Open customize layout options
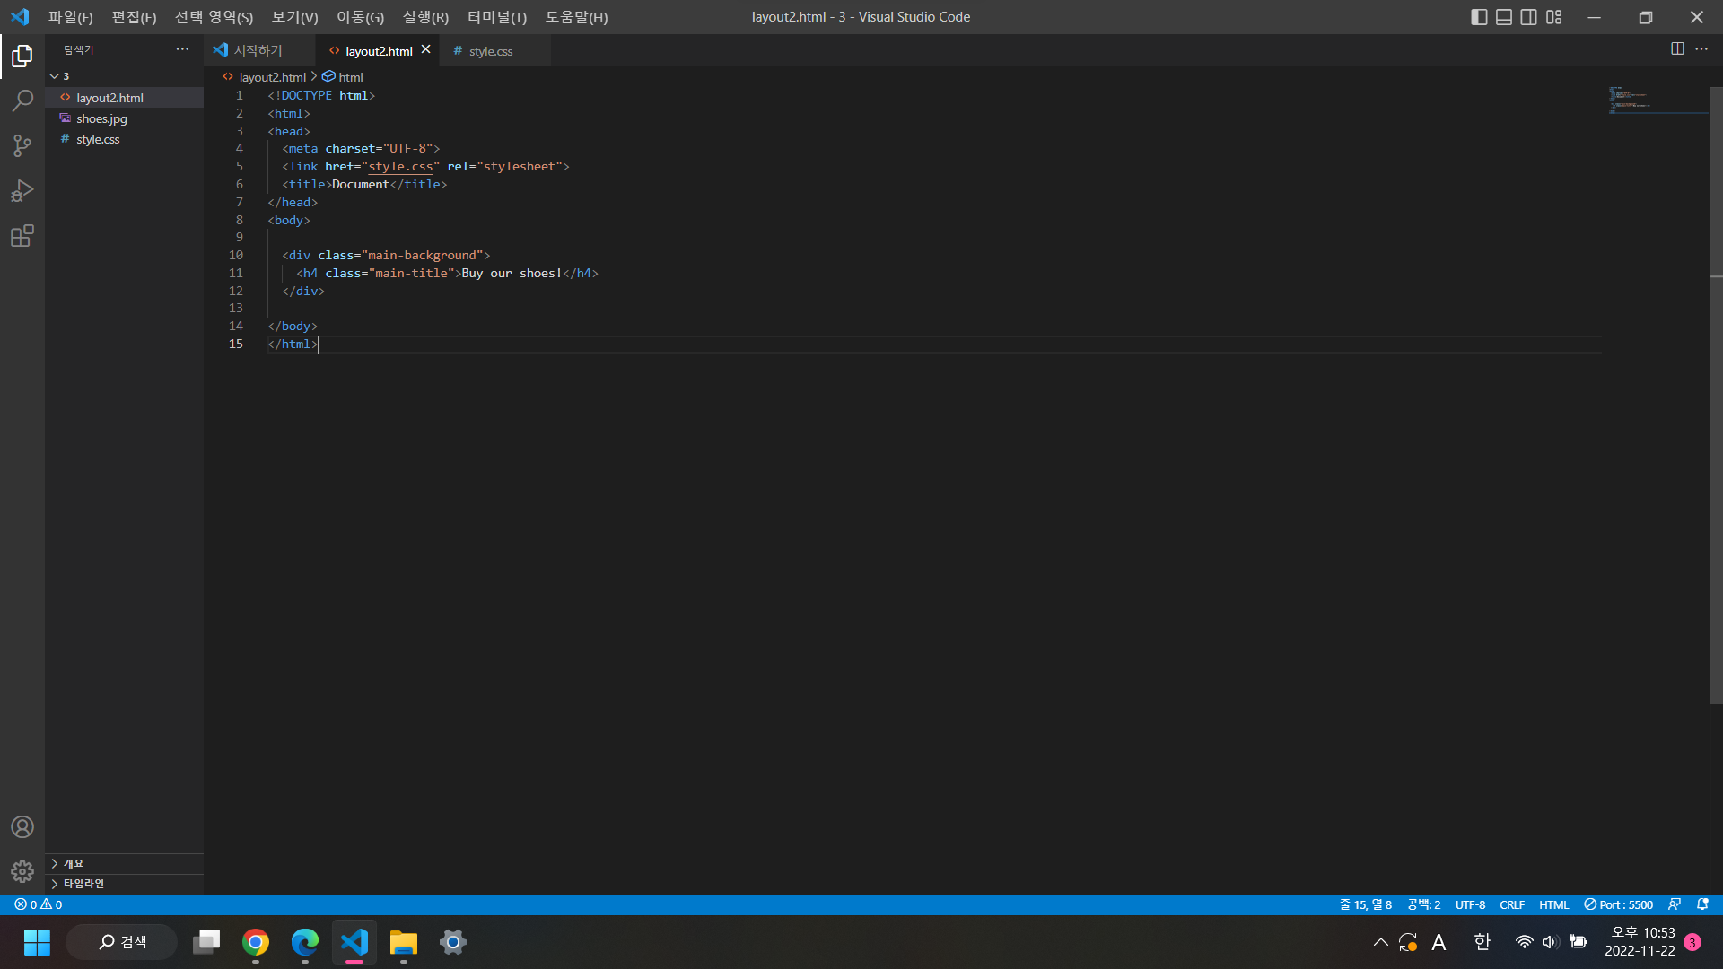Viewport: 1723px width, 969px height. [1554, 17]
